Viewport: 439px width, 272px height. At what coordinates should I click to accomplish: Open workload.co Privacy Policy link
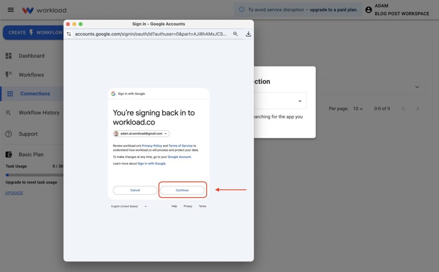click(x=152, y=146)
